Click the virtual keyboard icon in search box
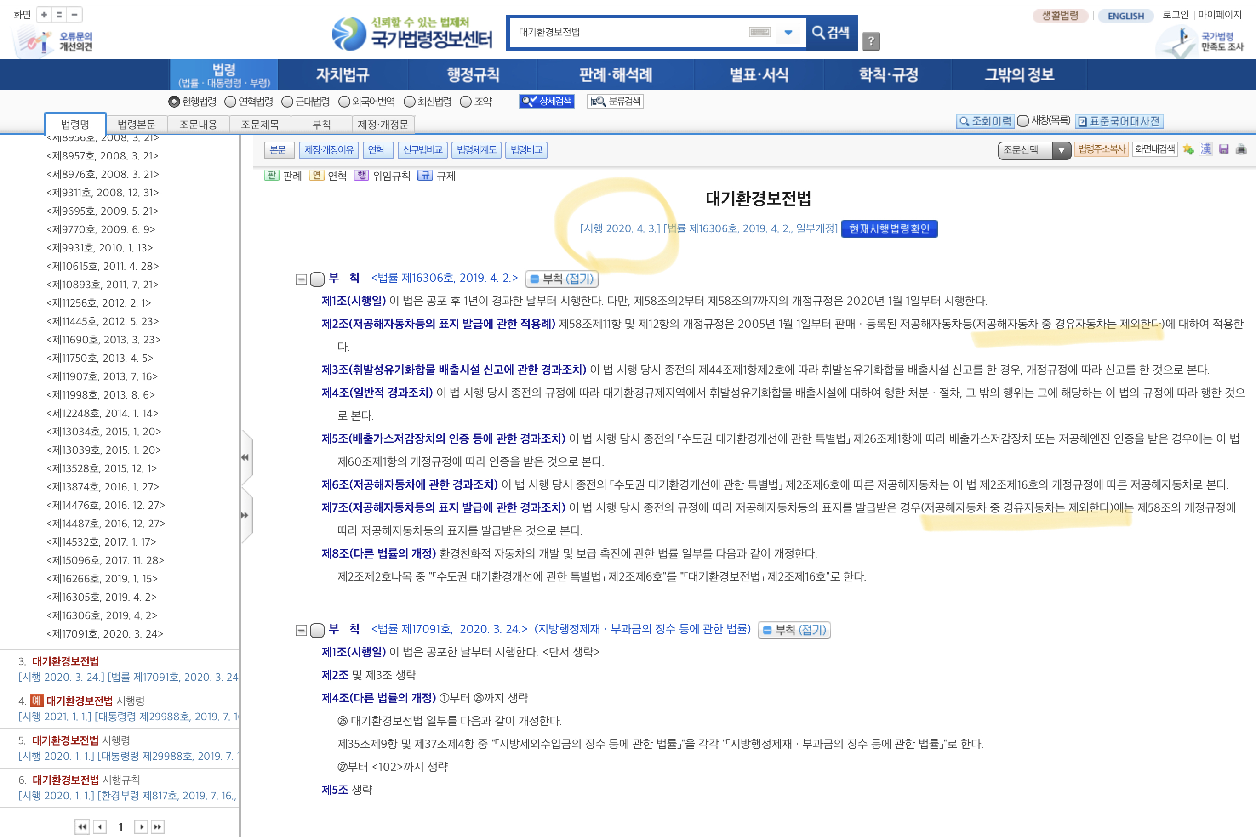 pyautogui.click(x=759, y=33)
